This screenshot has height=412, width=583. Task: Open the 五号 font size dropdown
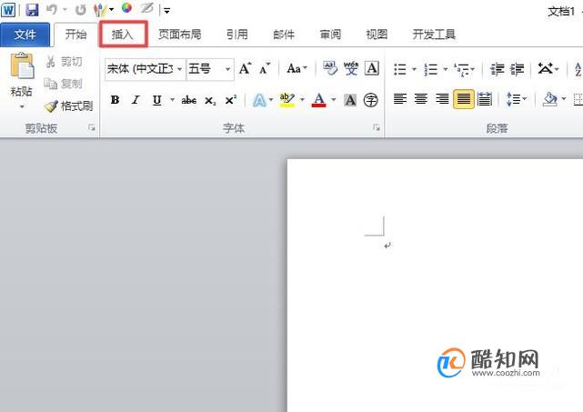click(x=227, y=69)
